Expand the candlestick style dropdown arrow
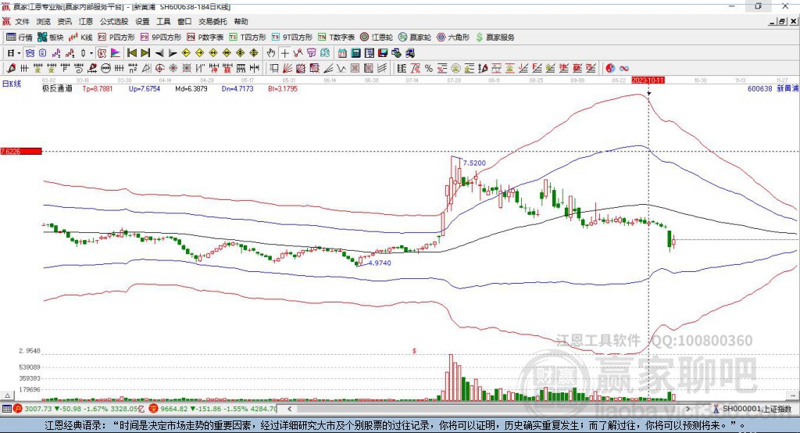 coord(91,53)
